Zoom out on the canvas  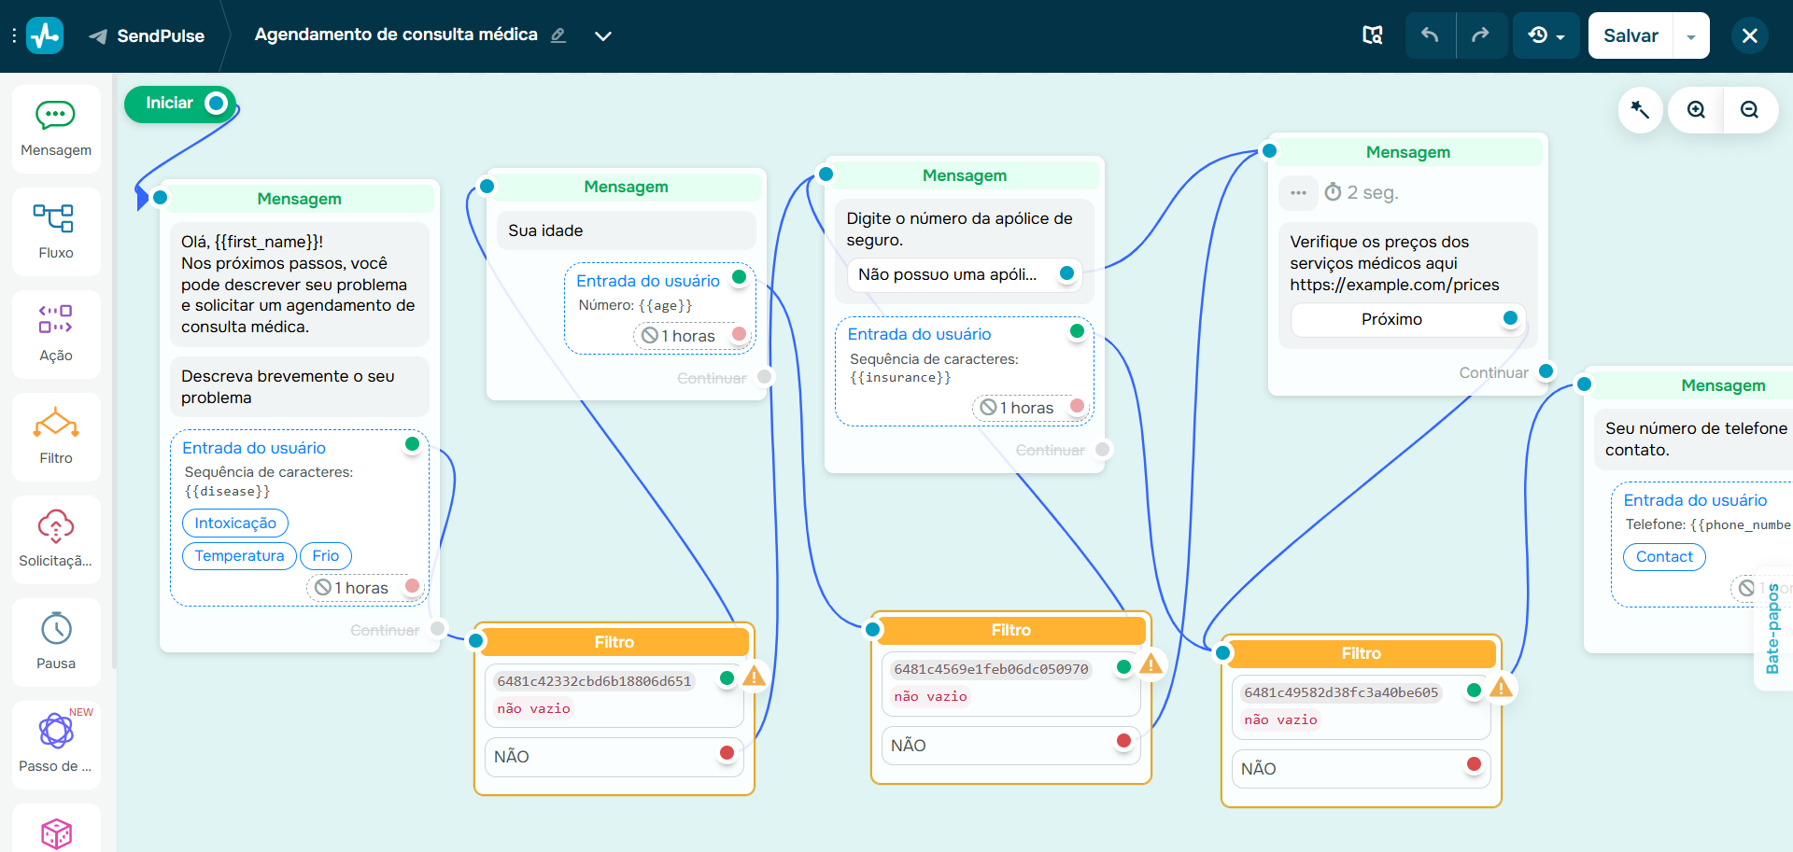(x=1750, y=110)
